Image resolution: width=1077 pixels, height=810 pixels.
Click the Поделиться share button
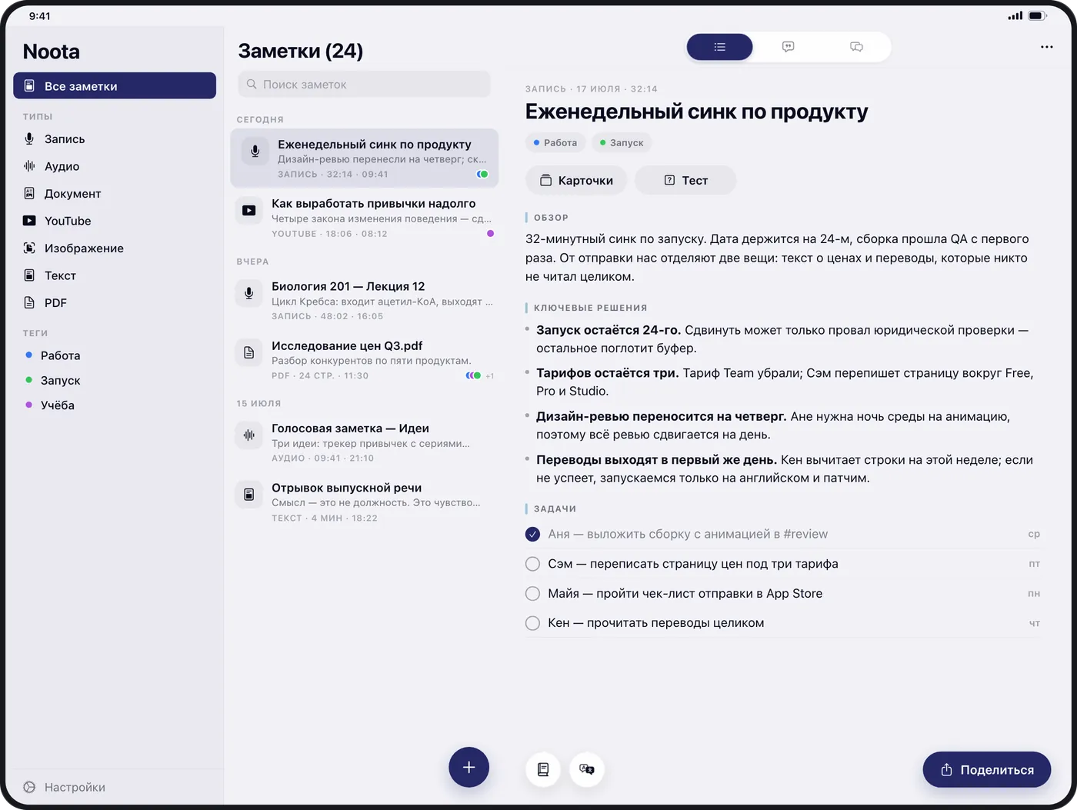click(x=987, y=769)
